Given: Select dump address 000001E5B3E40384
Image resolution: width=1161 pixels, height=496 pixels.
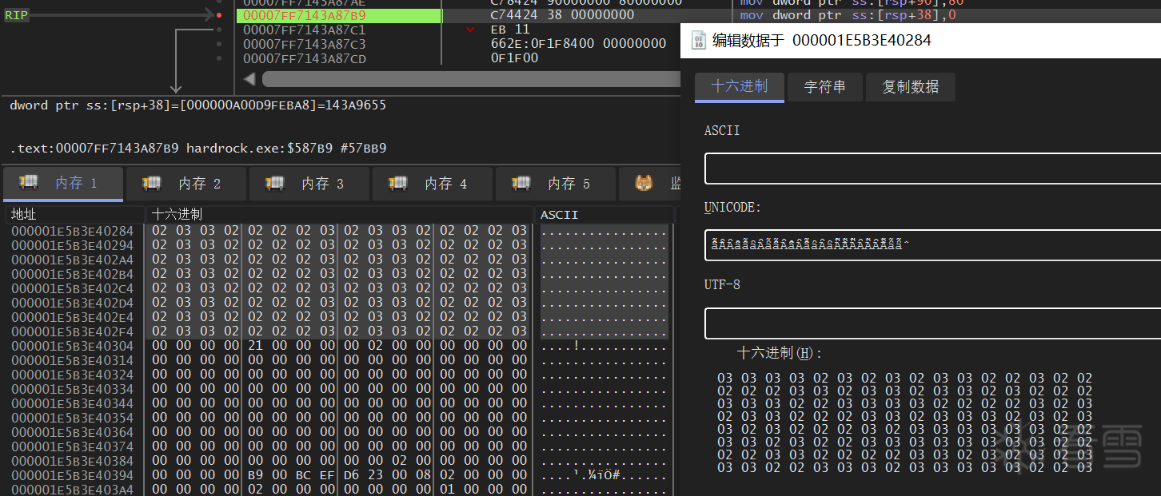Looking at the screenshot, I should click(x=72, y=461).
